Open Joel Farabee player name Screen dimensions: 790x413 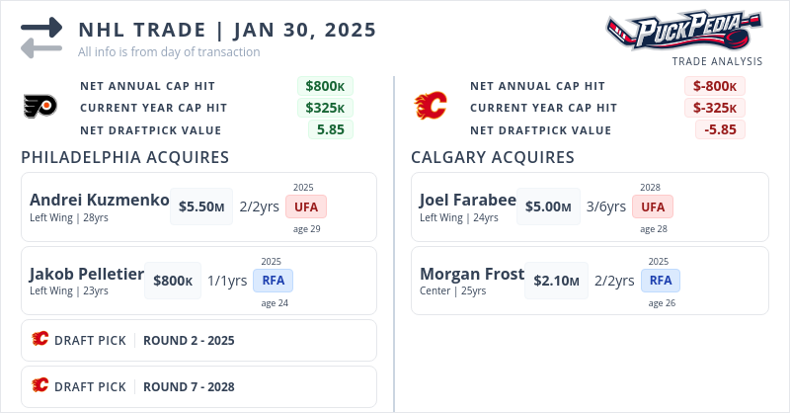pyautogui.click(x=468, y=200)
